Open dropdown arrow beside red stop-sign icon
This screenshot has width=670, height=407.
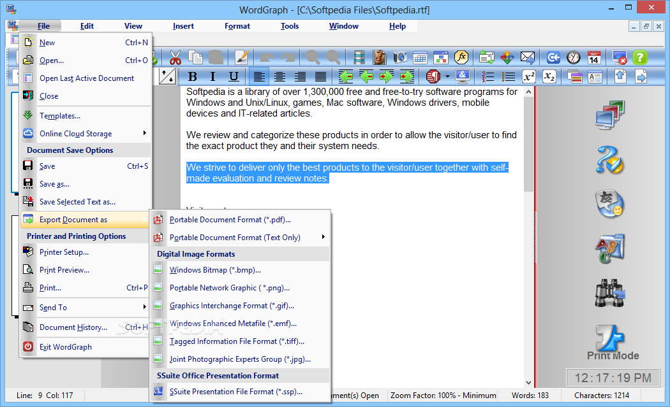(x=447, y=77)
